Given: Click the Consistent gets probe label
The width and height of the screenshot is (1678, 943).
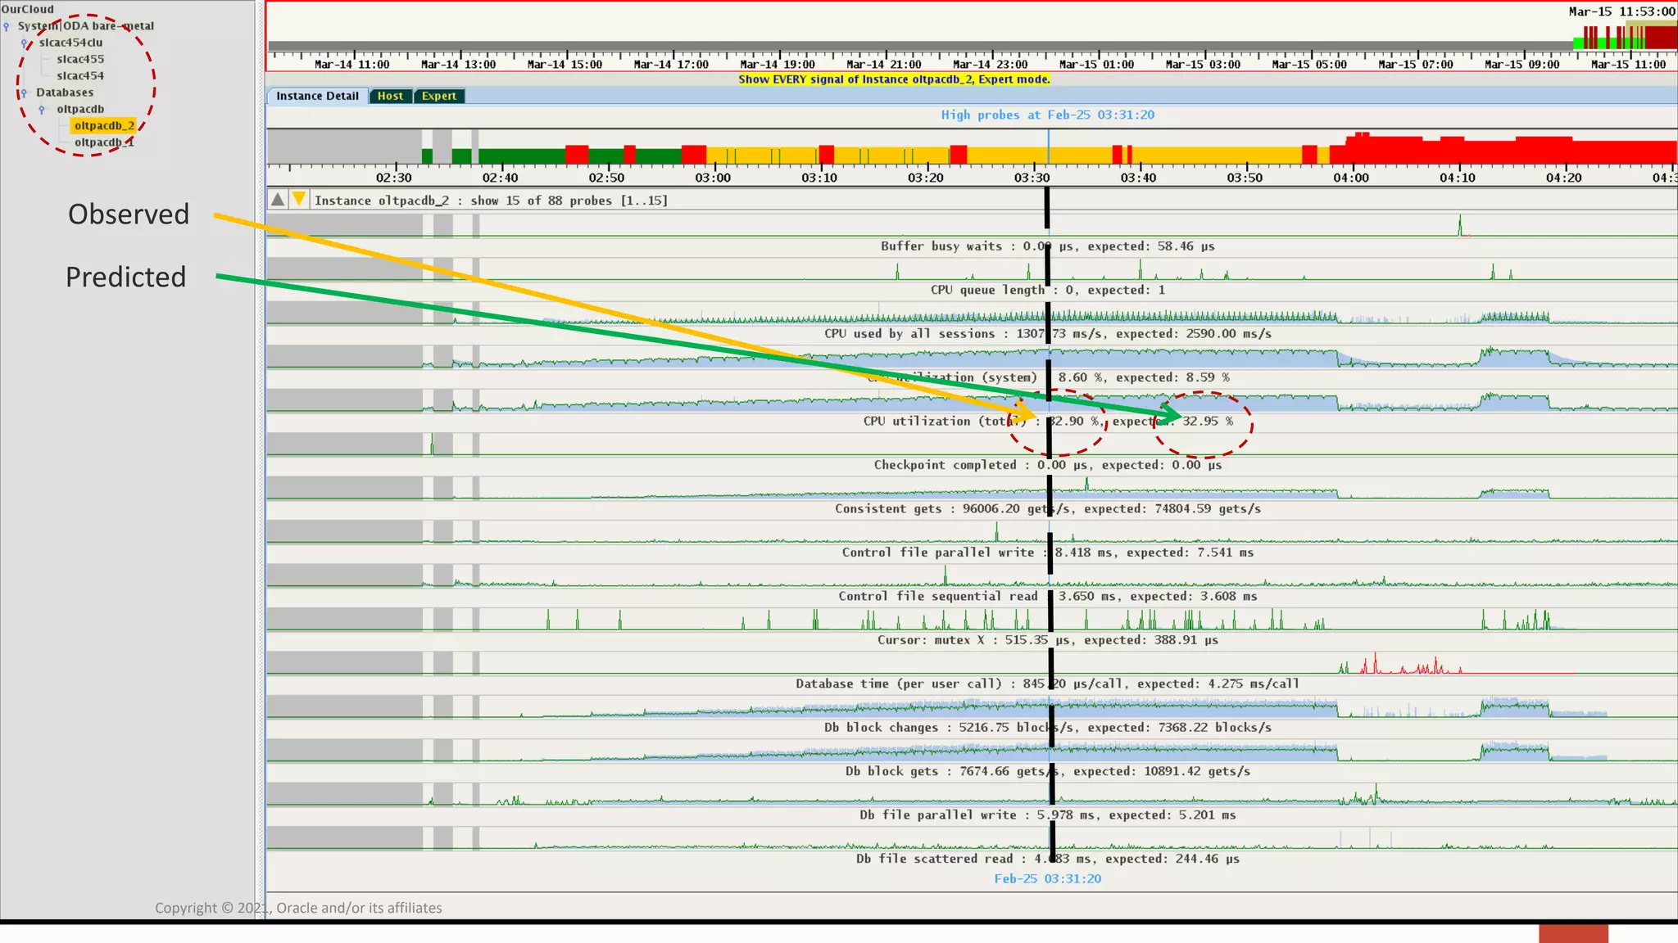Looking at the screenshot, I should pos(1048,508).
